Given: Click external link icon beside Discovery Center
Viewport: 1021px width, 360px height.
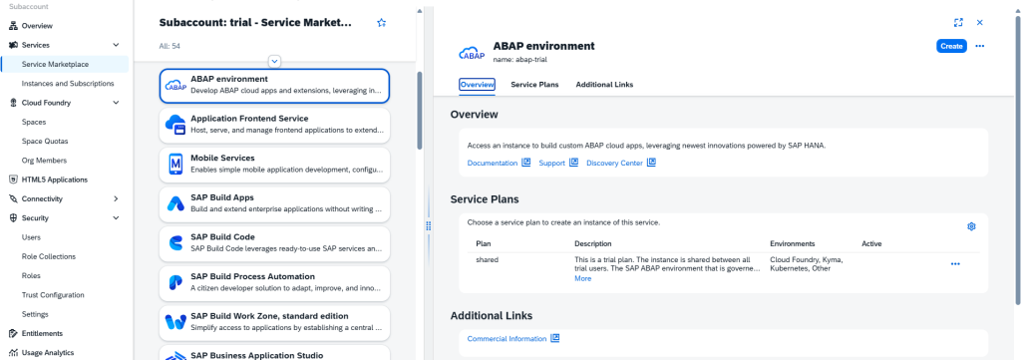Looking at the screenshot, I should pos(651,163).
